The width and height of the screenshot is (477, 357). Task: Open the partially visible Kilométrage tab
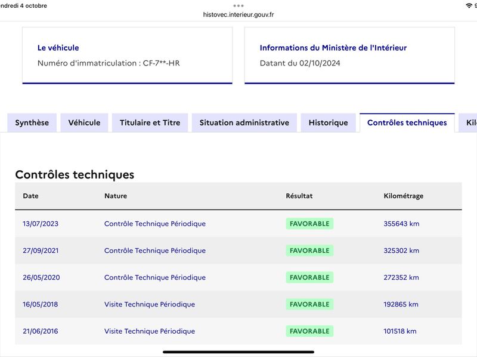468,123
